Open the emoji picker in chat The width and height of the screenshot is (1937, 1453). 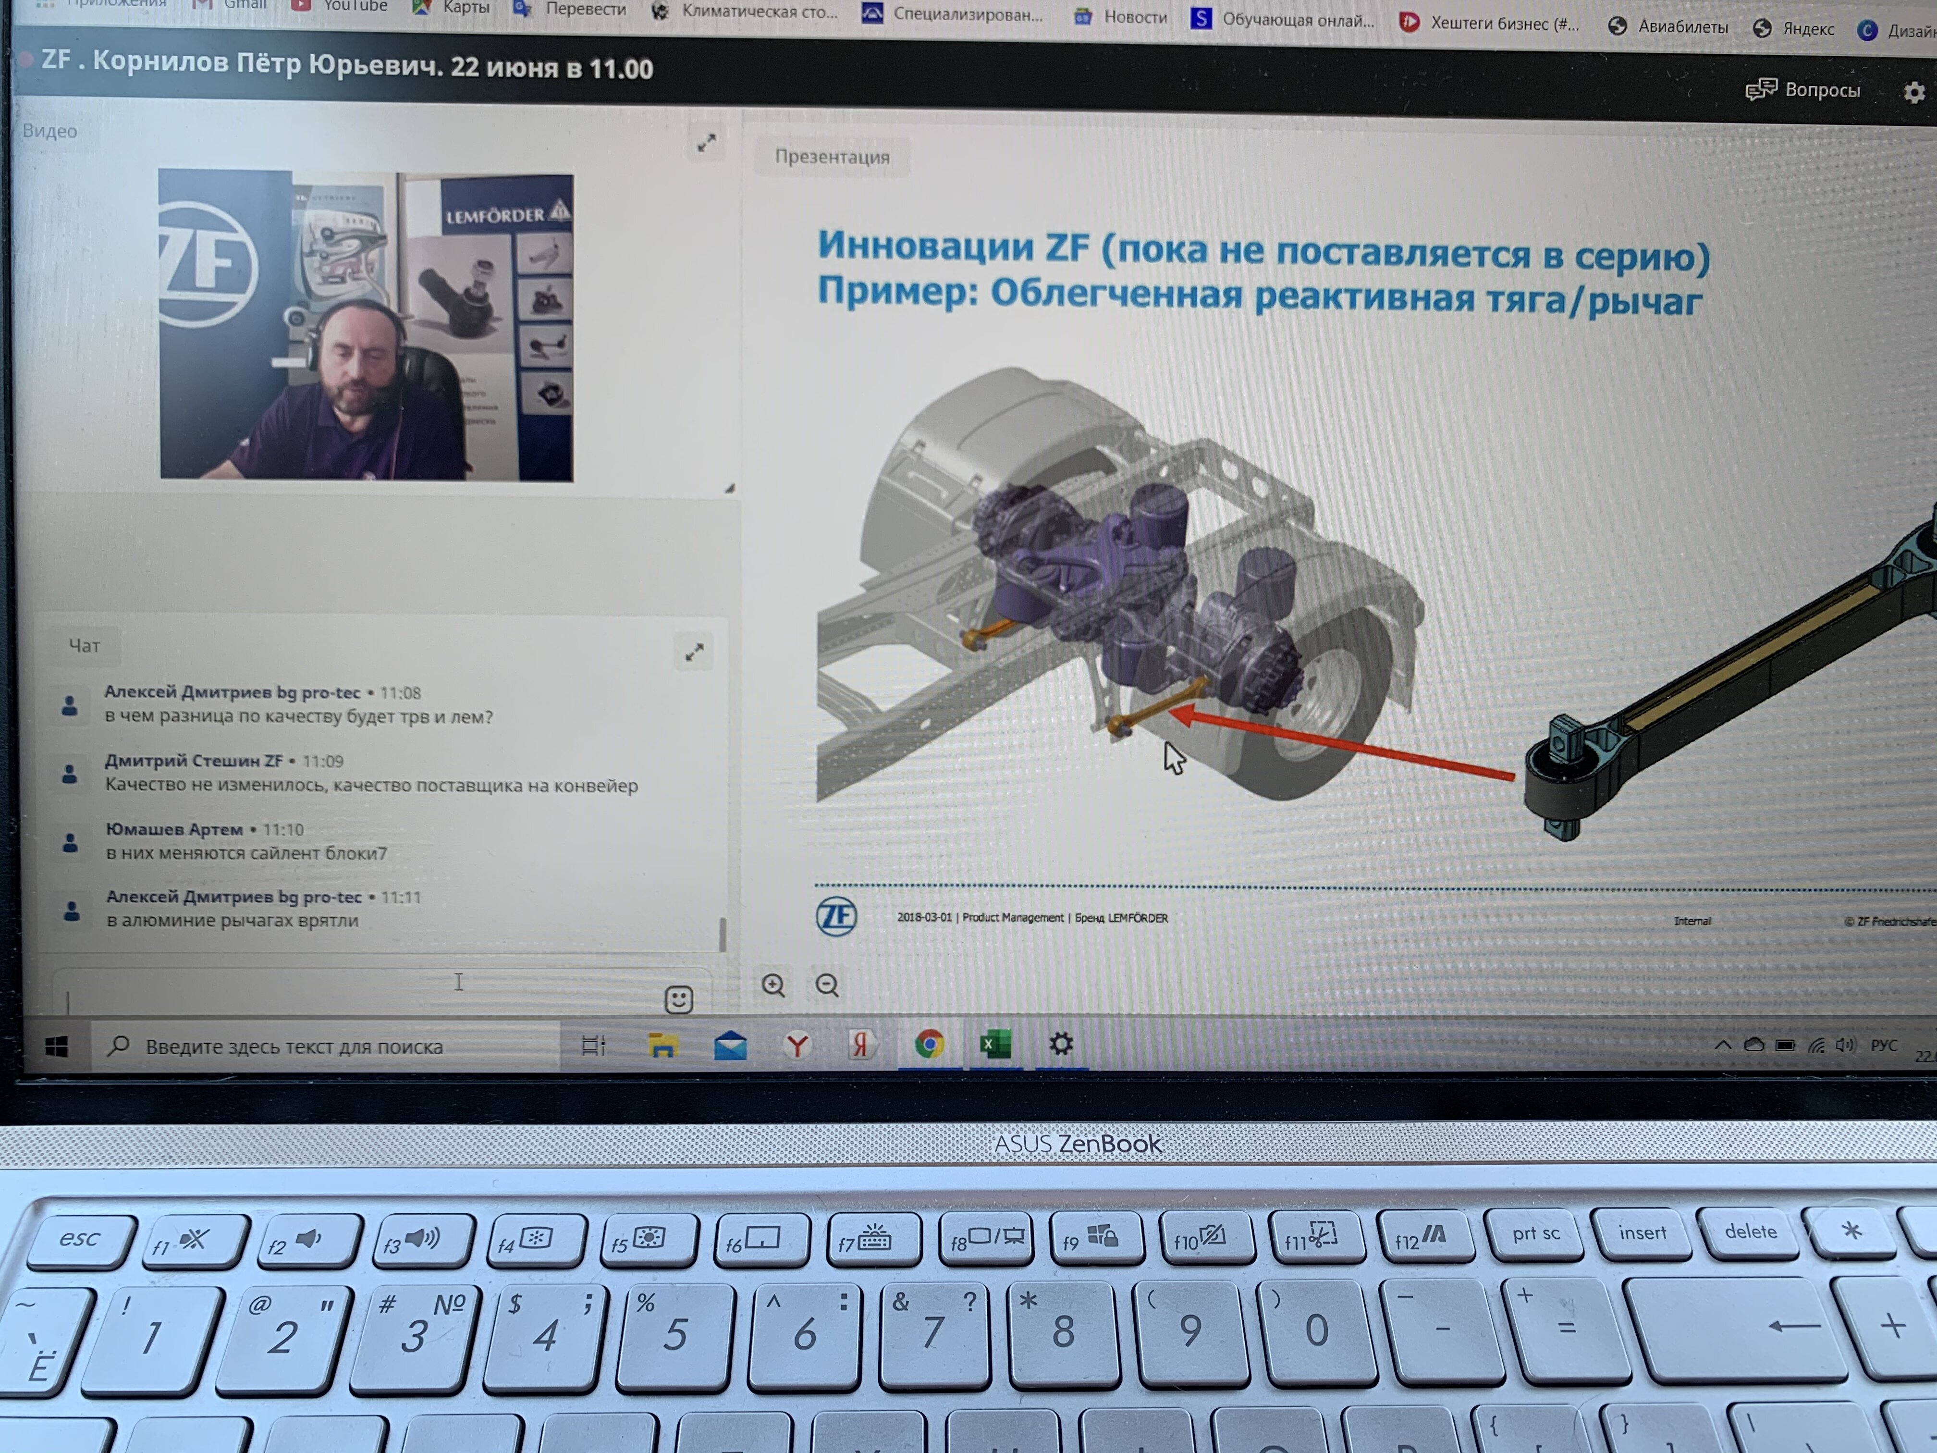(679, 999)
